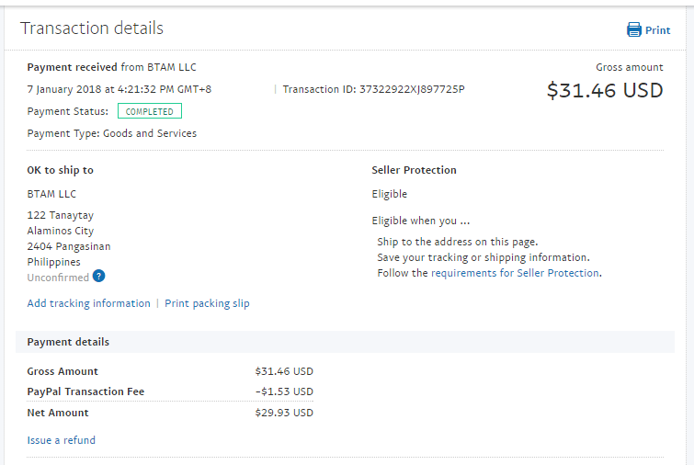Screen dimensions: 694x465
Task: Click the Payment details section header
Action: pyautogui.click(x=345, y=342)
